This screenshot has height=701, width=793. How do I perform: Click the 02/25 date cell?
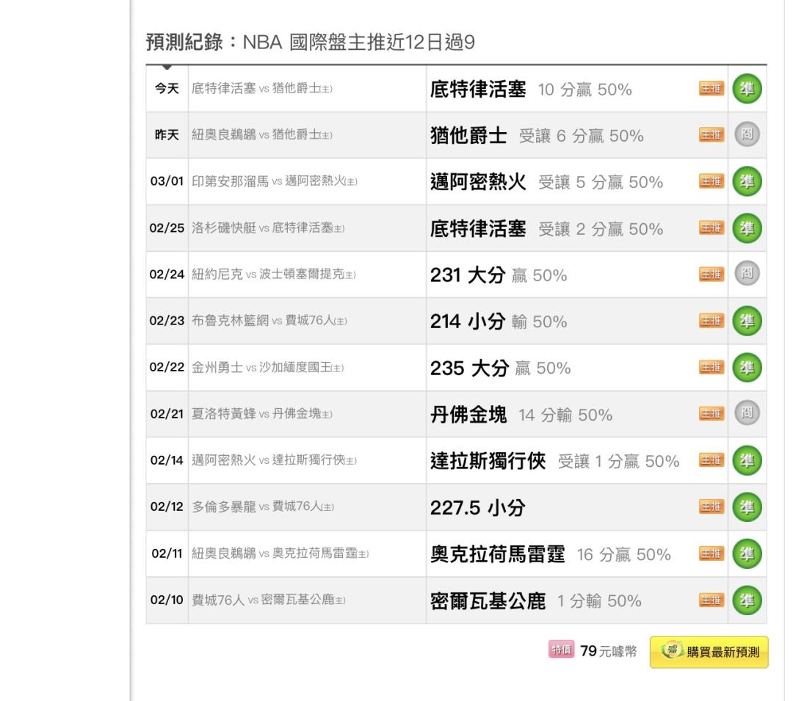(x=167, y=228)
